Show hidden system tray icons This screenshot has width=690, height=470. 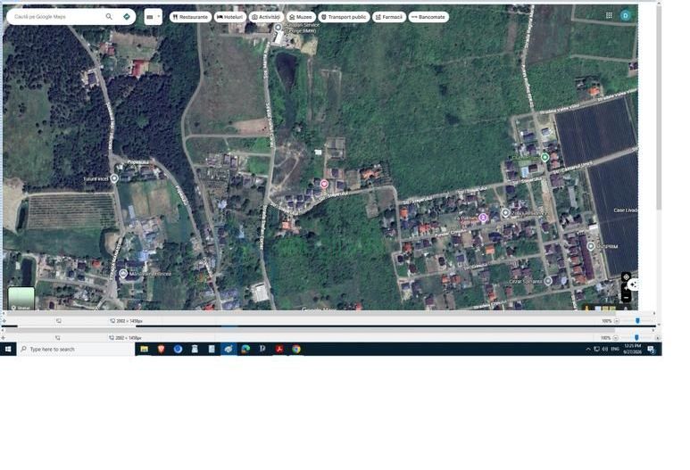[x=588, y=349]
